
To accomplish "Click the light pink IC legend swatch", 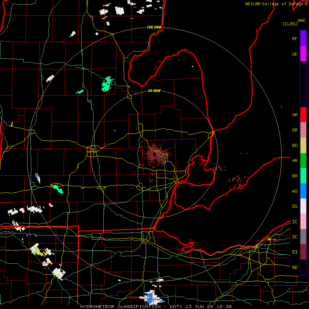I will pyautogui.click(x=303, y=221).
